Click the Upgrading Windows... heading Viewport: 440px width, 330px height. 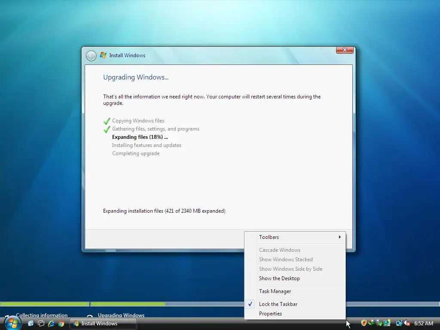136,77
